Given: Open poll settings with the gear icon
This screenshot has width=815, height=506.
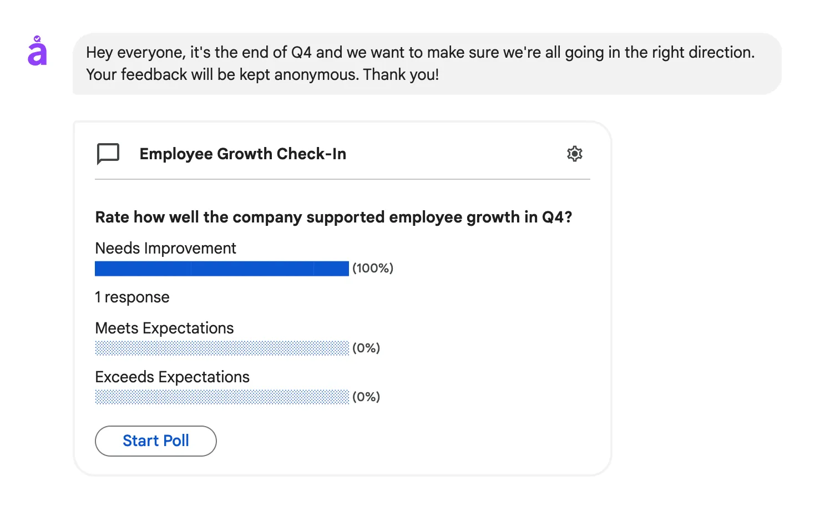Looking at the screenshot, I should (575, 154).
